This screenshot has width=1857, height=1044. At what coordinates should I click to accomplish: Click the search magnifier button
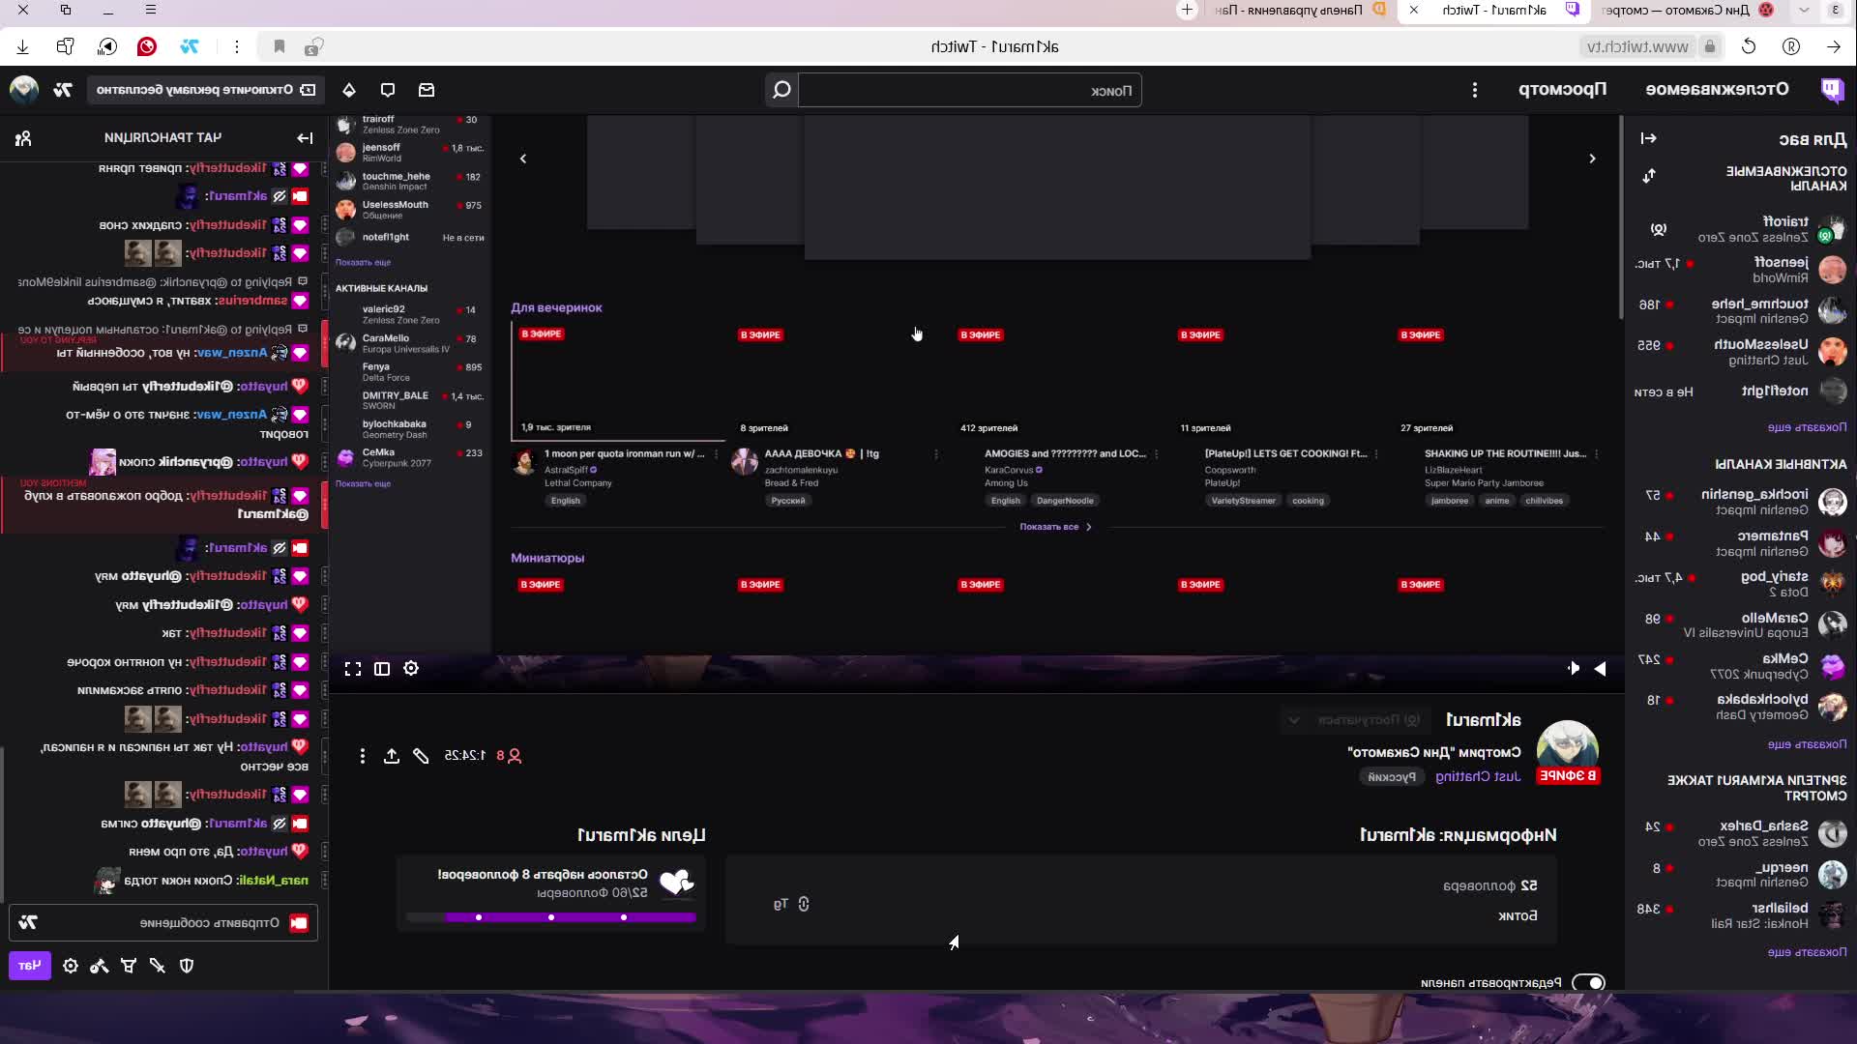click(x=781, y=90)
